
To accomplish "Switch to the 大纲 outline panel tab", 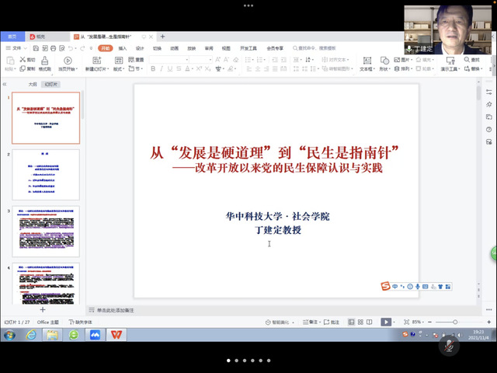I will point(33,84).
